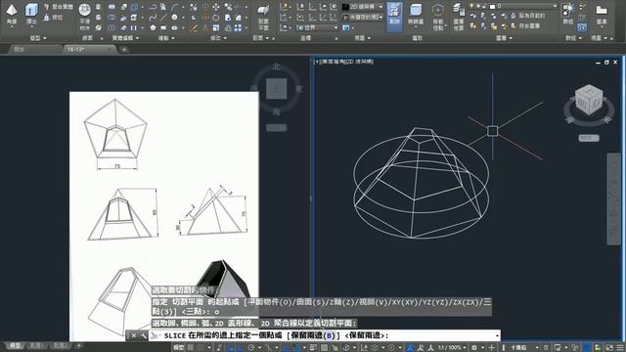Click the Section Plane (剖面平面) tool
Viewport: 626px width, 352px height.
pyautogui.click(x=263, y=17)
